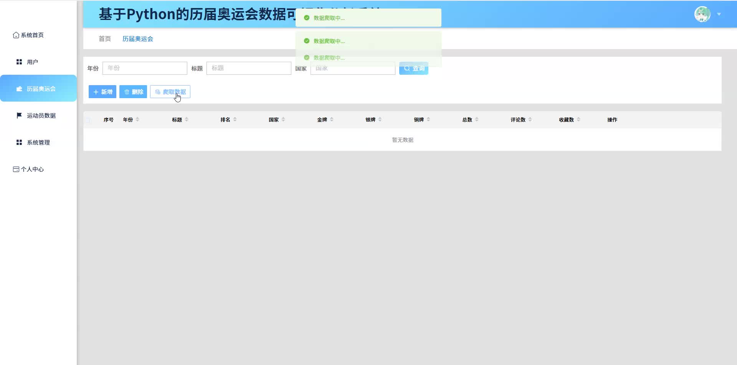Click the grid icon beside 系统管理
Screen dimensions: 737x365
(x=19, y=142)
